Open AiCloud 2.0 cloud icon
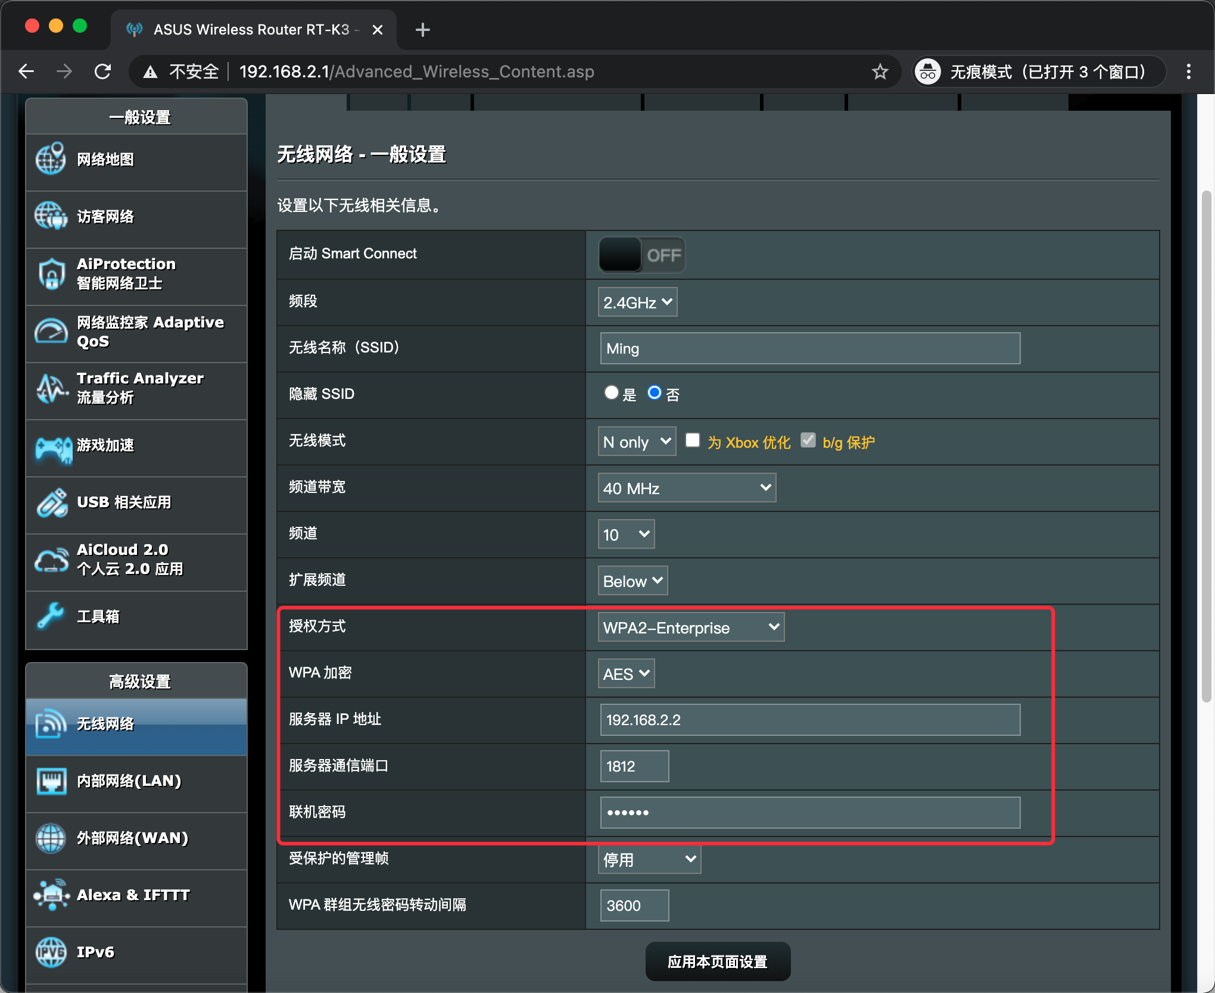 [52, 560]
